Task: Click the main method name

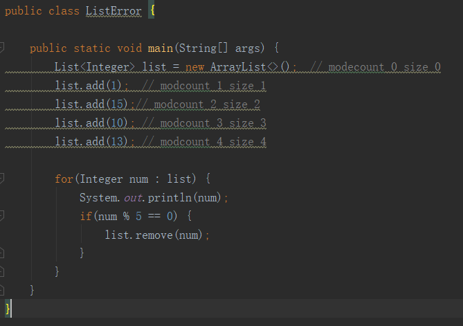Action: point(161,48)
